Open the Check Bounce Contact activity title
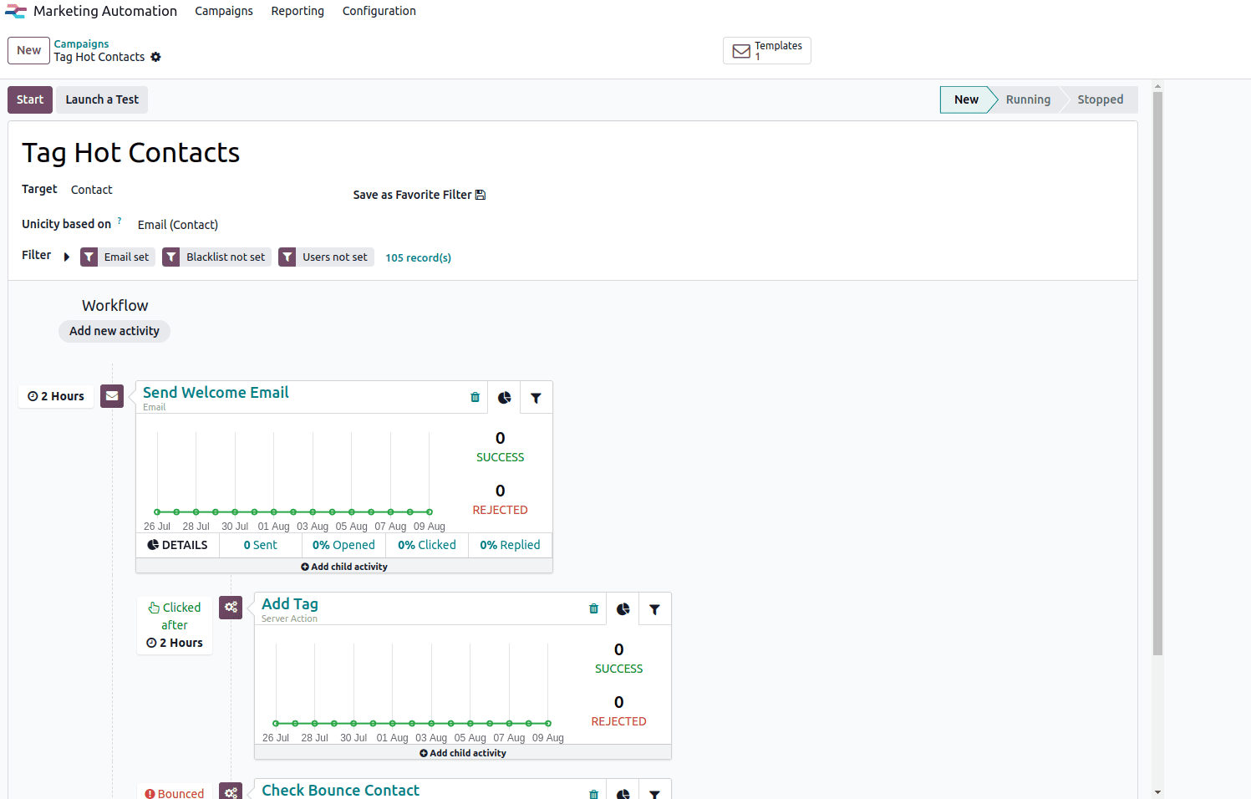This screenshot has width=1251, height=799. pos(341,791)
